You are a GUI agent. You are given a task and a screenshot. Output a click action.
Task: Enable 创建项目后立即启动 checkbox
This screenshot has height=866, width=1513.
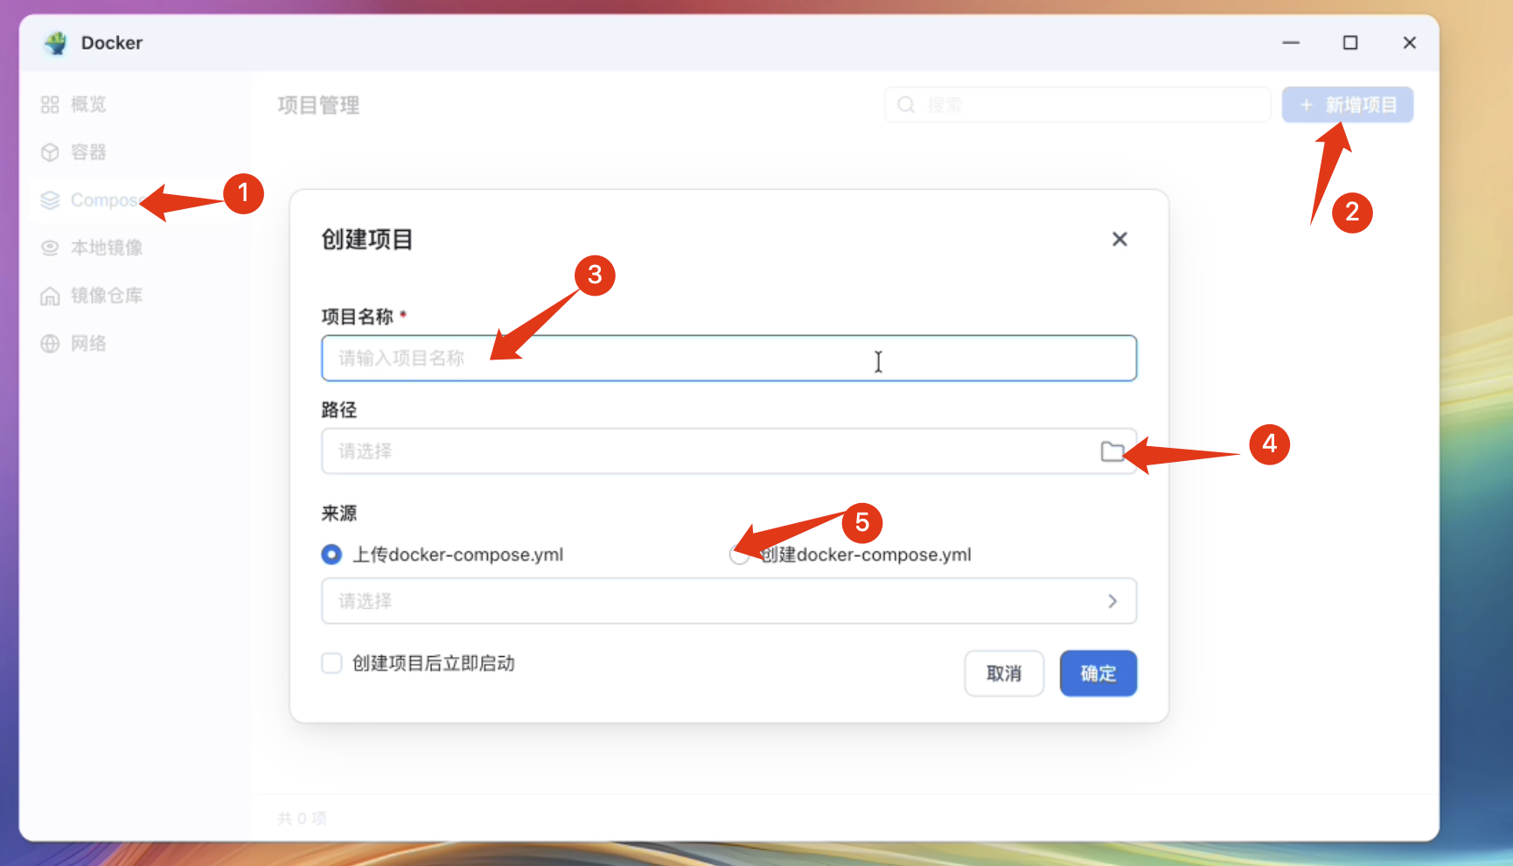click(x=331, y=663)
